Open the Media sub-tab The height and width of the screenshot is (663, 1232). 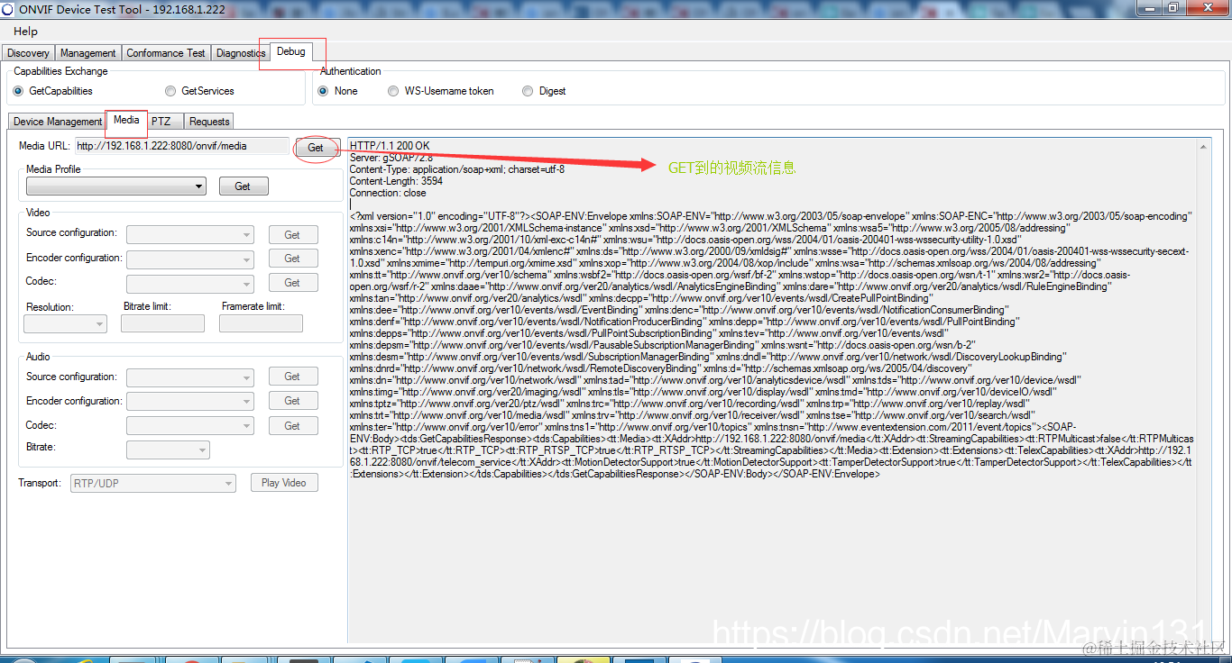click(x=126, y=120)
